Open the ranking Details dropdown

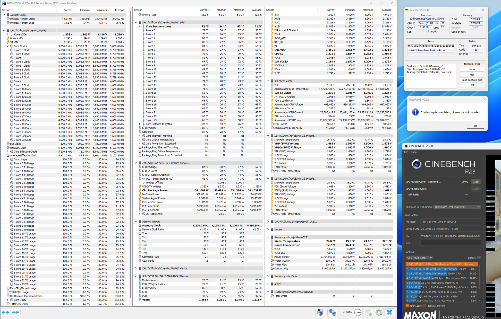pos(479,258)
